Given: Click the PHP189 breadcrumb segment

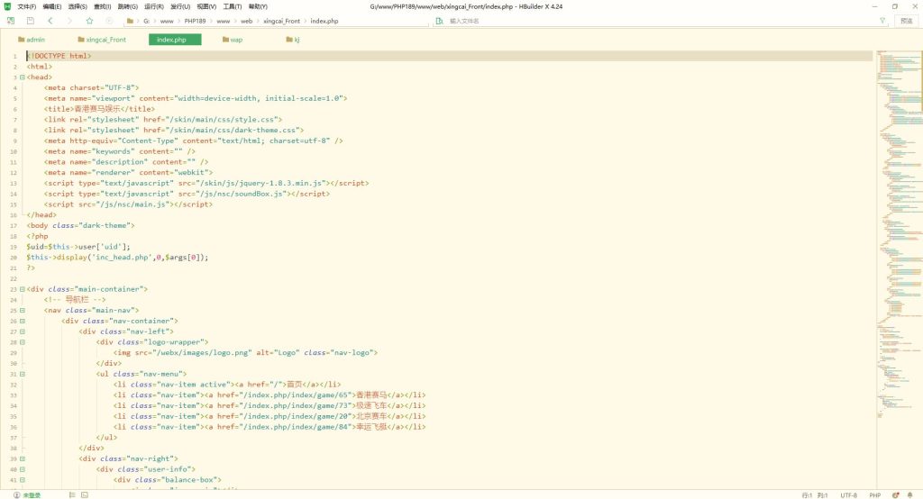Looking at the screenshot, I should pos(195,21).
